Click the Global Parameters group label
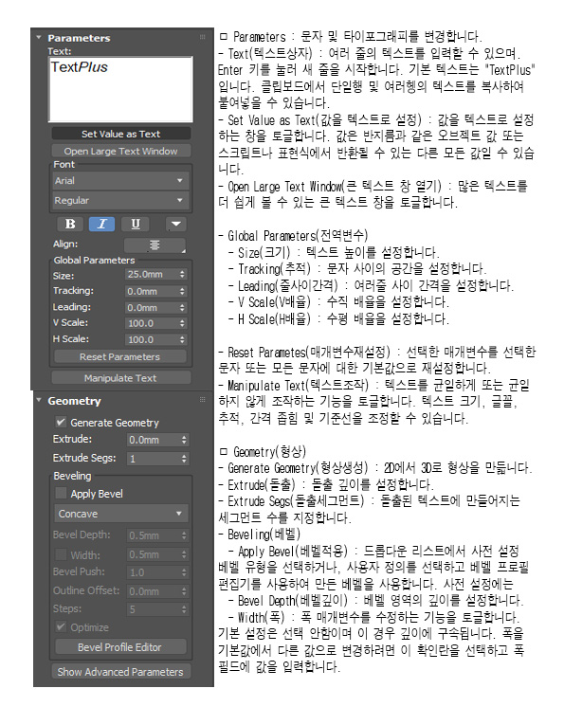The image size is (564, 725). [x=94, y=260]
